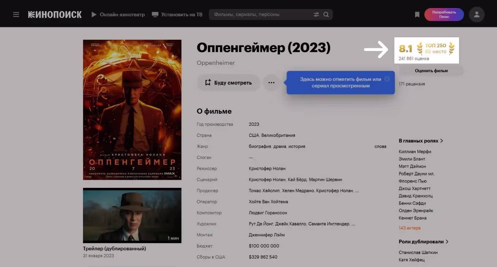Open Киллиан Мерфи actor page
Screen dimensions: 497x267
(x=415, y=152)
